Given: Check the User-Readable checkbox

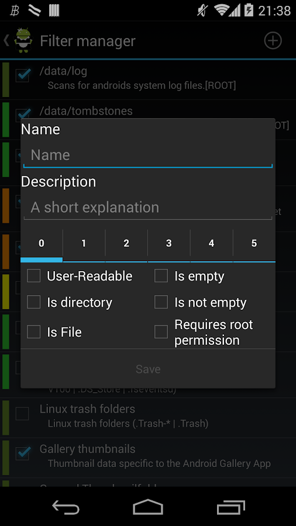Looking at the screenshot, I should pos(33,276).
